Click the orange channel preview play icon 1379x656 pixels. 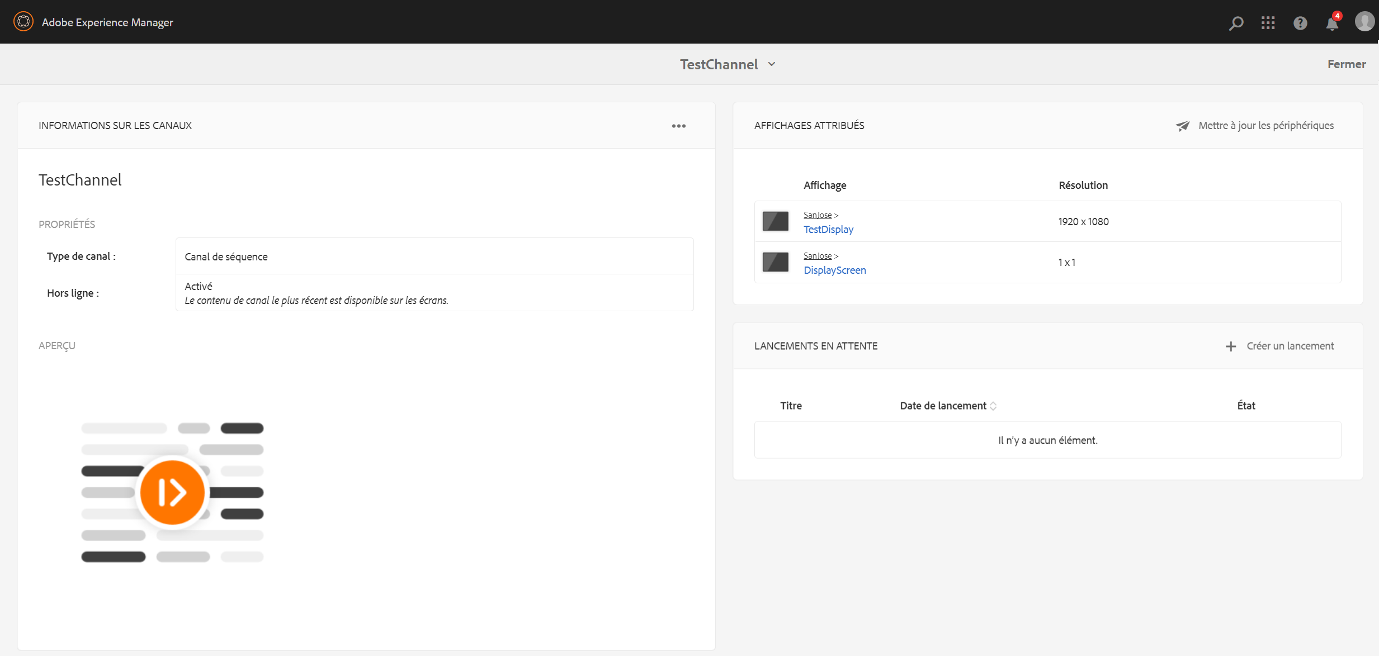click(172, 492)
